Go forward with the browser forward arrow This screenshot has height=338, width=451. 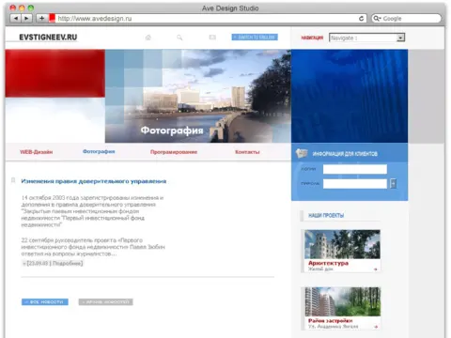pos(26,19)
